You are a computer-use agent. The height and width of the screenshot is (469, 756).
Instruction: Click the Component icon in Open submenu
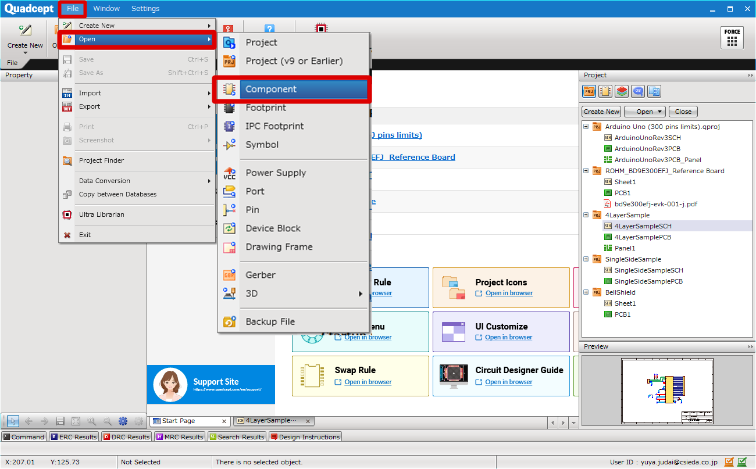230,89
